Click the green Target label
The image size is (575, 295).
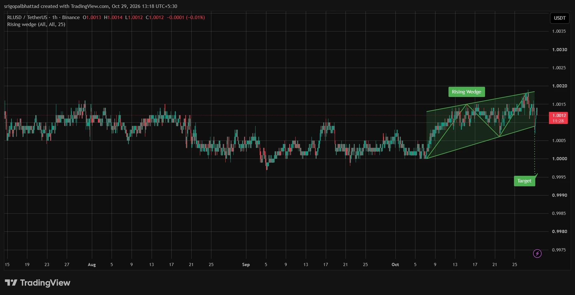coord(524,181)
